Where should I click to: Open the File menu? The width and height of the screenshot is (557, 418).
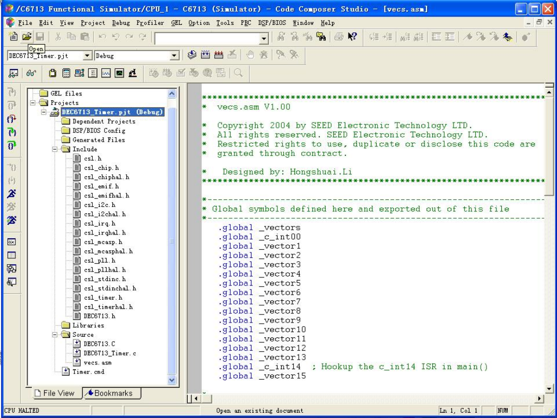click(25, 23)
